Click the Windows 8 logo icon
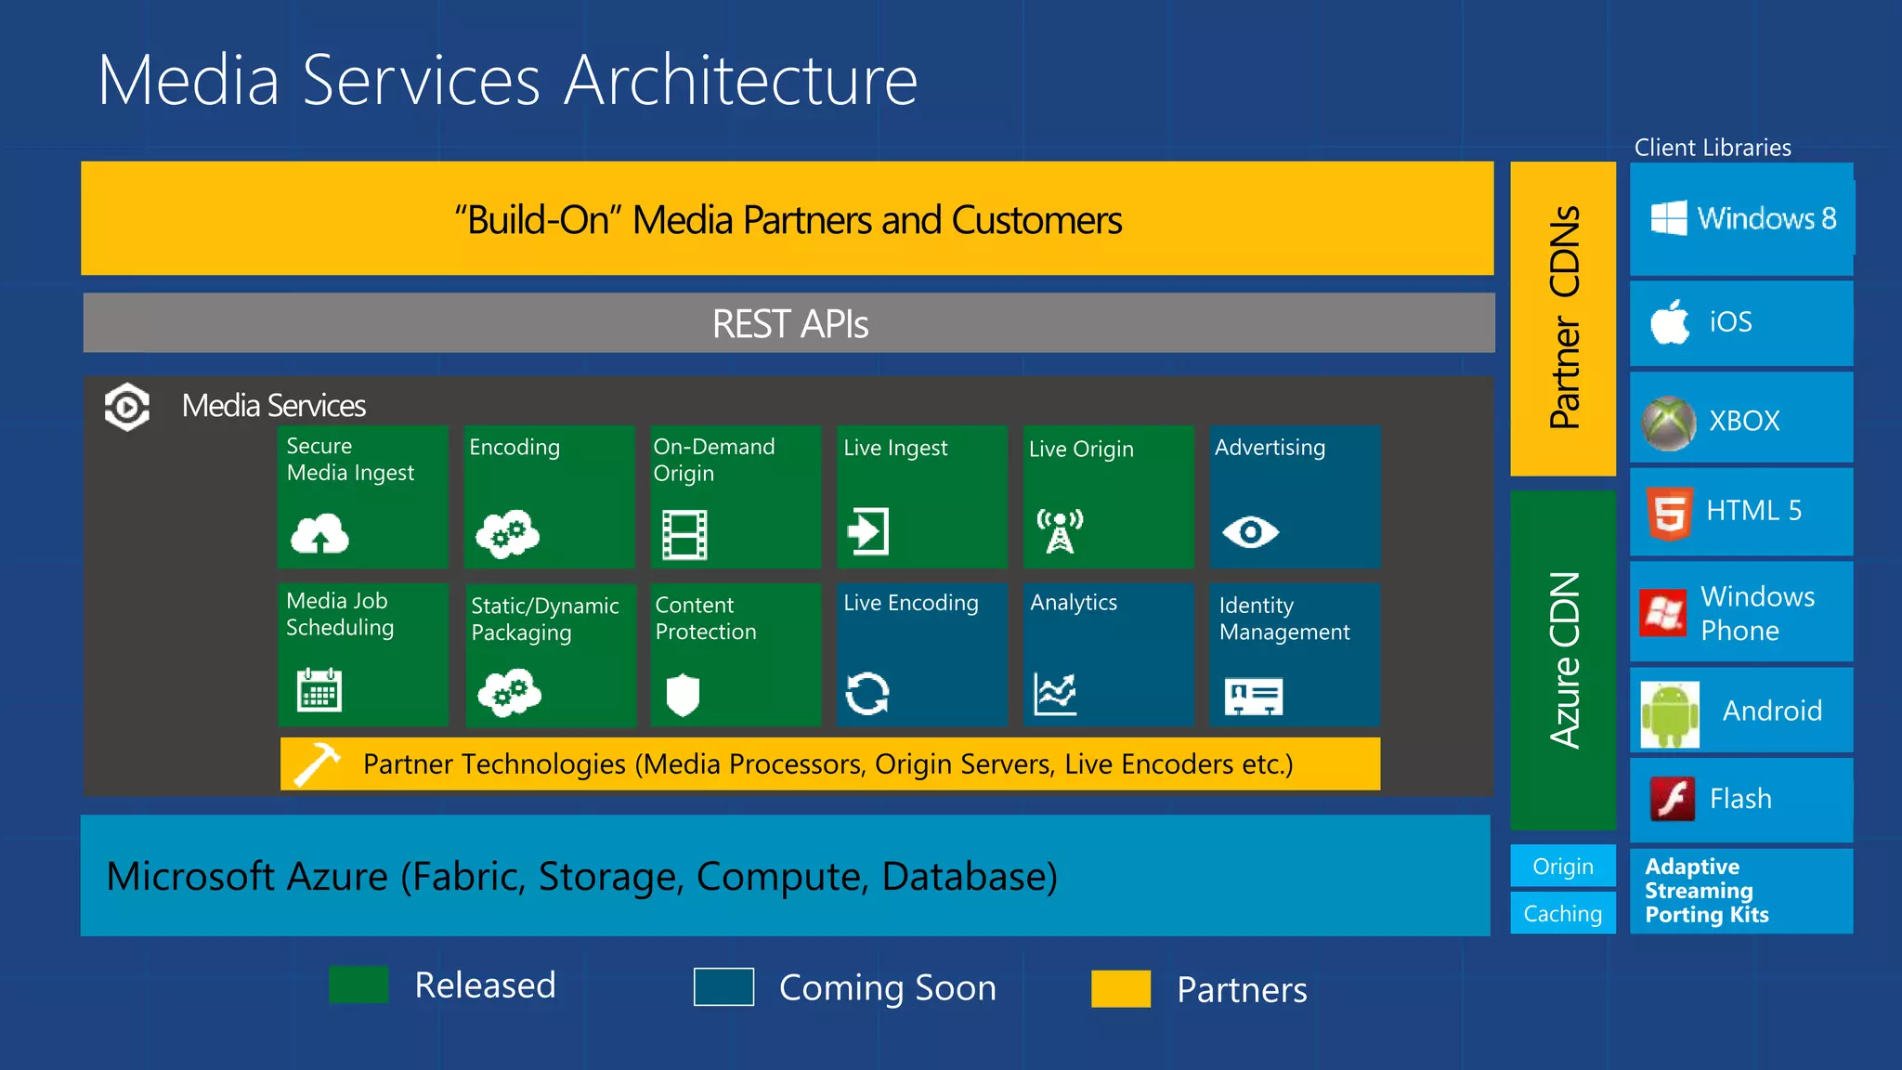Viewport: 1902px width, 1070px height. click(x=1669, y=218)
